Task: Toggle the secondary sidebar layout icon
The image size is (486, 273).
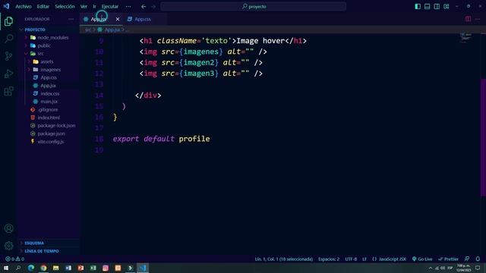Action: pos(437,7)
